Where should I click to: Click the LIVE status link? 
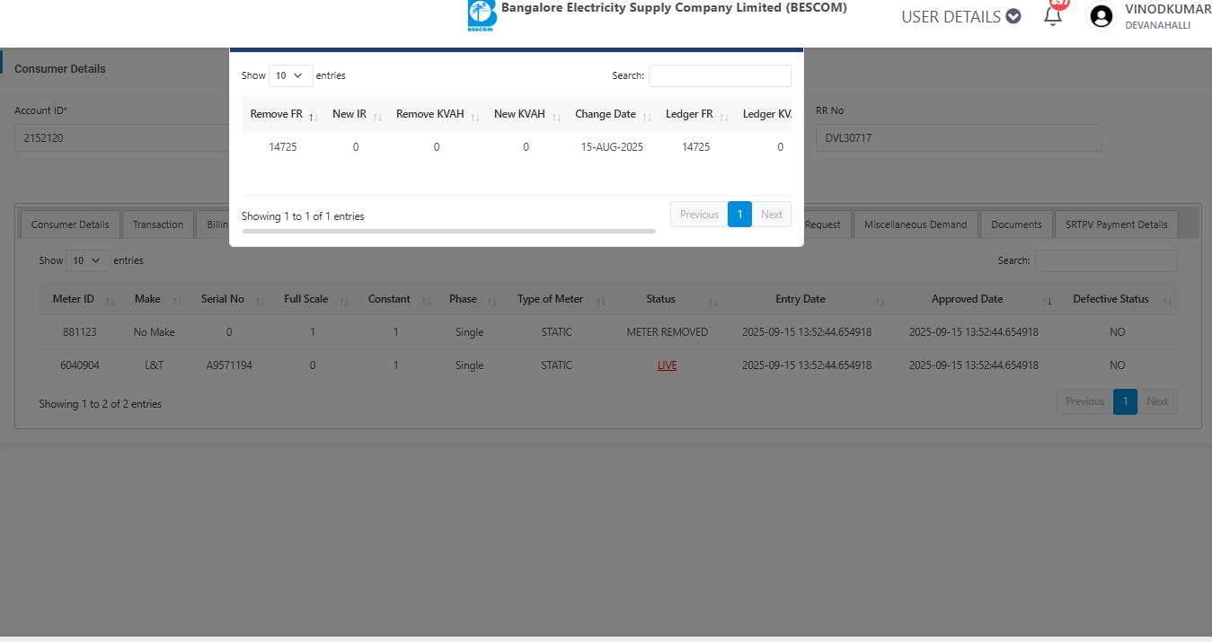click(x=667, y=365)
